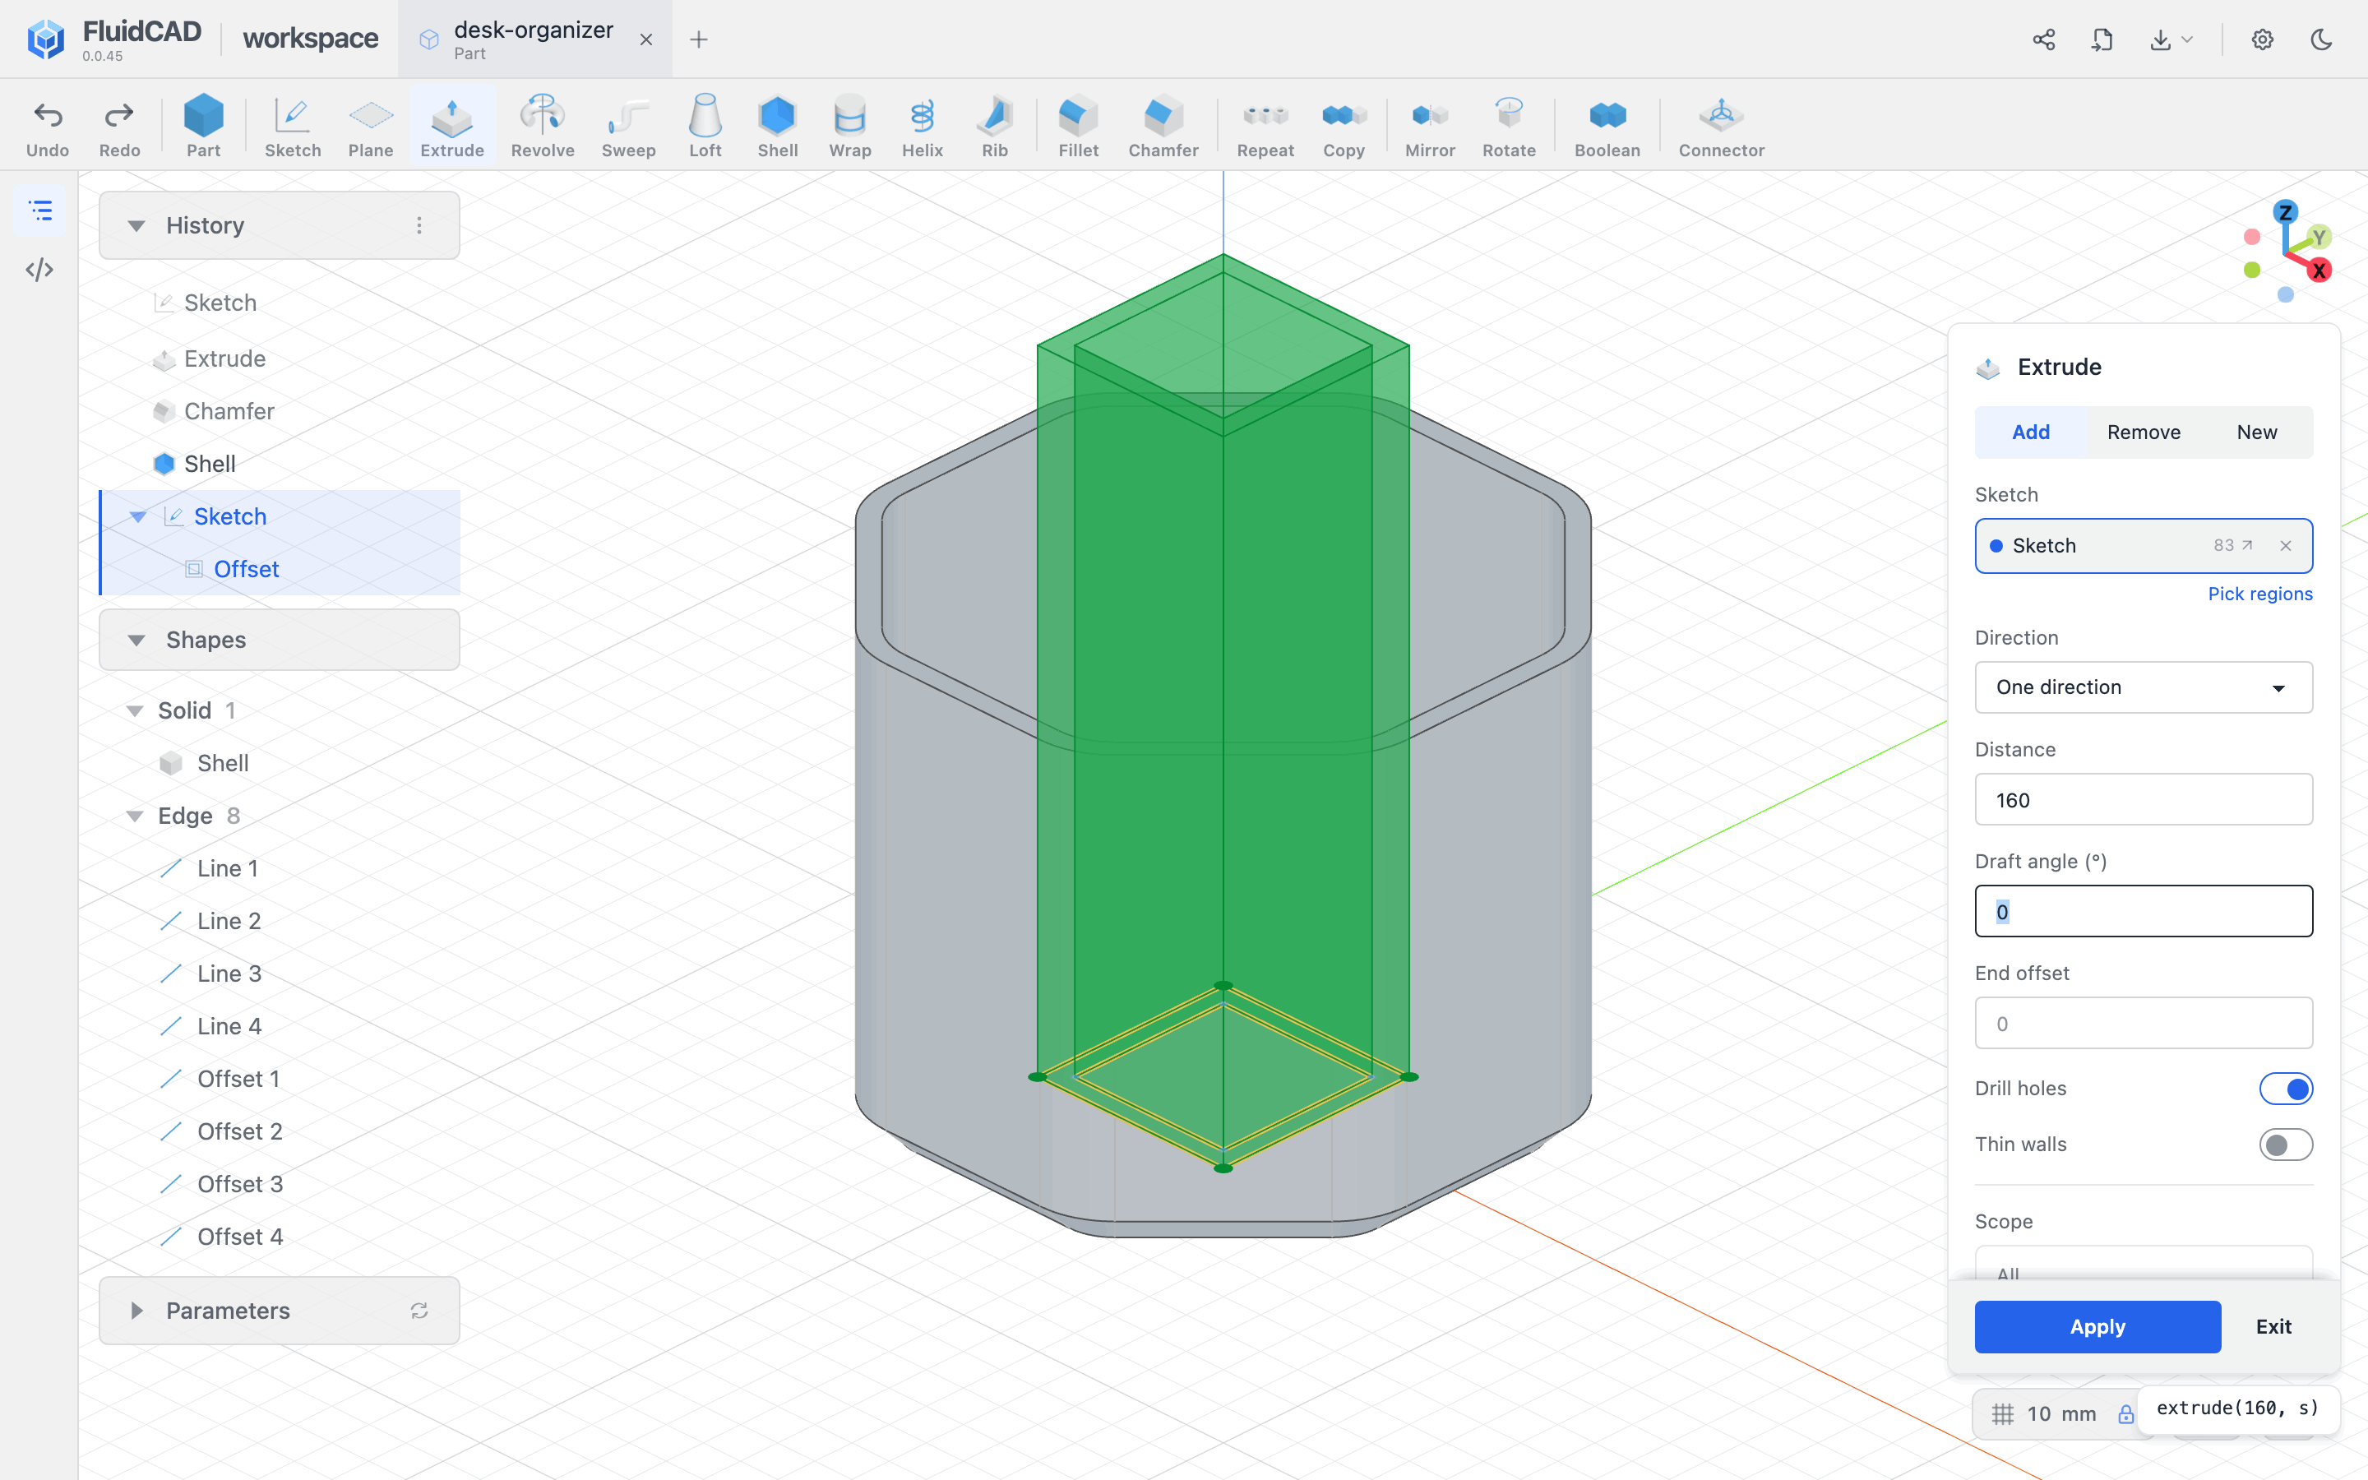Image resolution: width=2368 pixels, height=1480 pixels.
Task: Switch to the New mode tab
Action: [x=2256, y=432]
